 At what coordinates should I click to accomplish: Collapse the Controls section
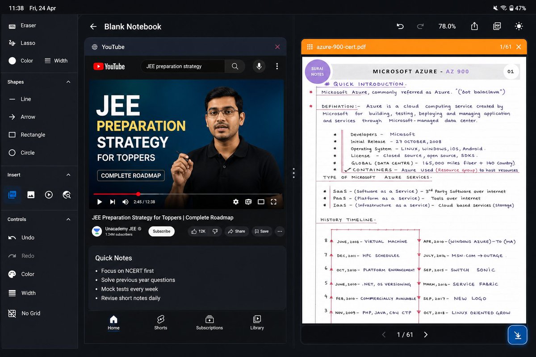tap(68, 220)
